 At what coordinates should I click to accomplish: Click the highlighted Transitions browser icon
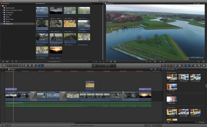pos(187,66)
